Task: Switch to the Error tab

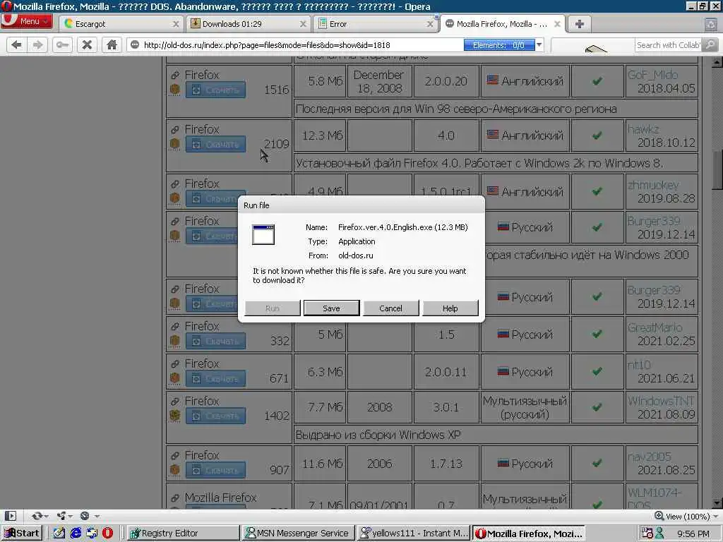Action: (375, 24)
